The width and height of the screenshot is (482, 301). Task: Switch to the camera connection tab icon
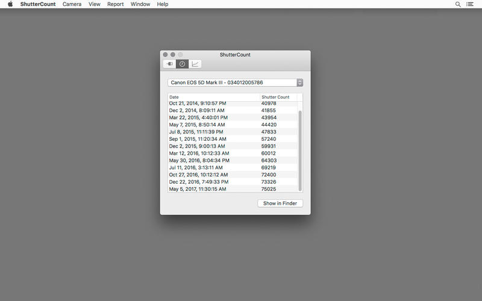tap(169, 64)
